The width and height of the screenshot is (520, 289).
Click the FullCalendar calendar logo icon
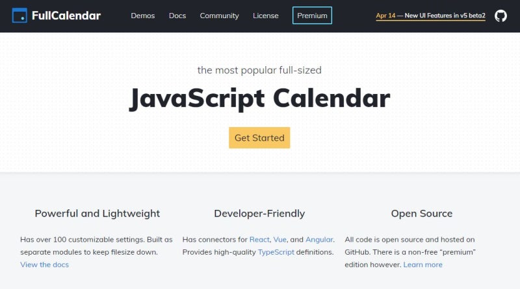19,16
